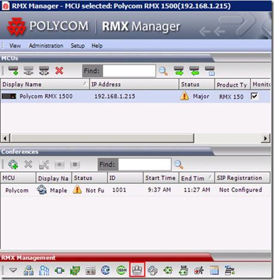Open the green ISDN icon
This screenshot has height=280, width=274.
pos(122,270)
